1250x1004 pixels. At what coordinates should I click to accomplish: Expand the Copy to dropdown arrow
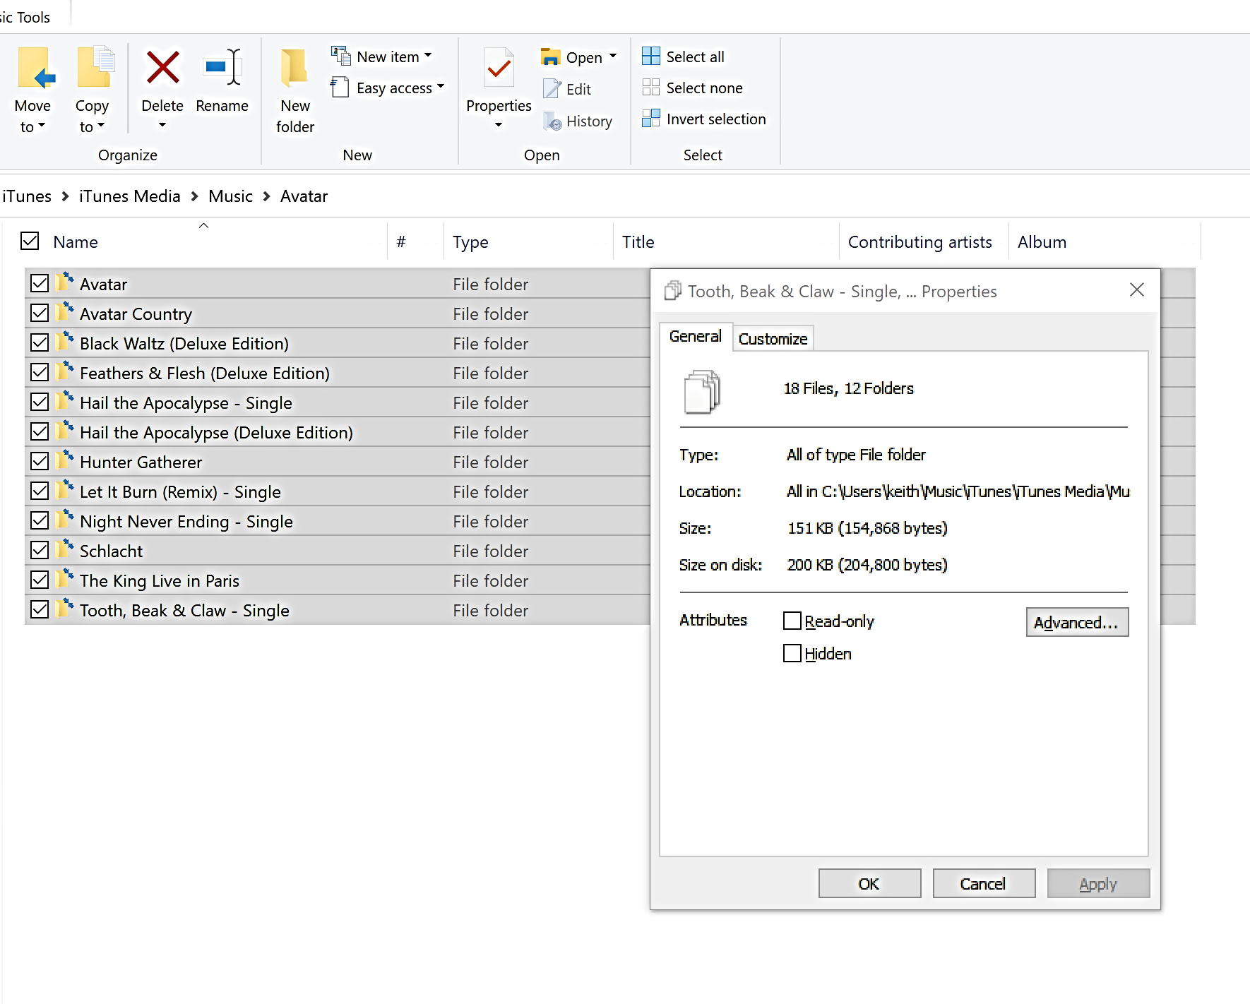101,126
